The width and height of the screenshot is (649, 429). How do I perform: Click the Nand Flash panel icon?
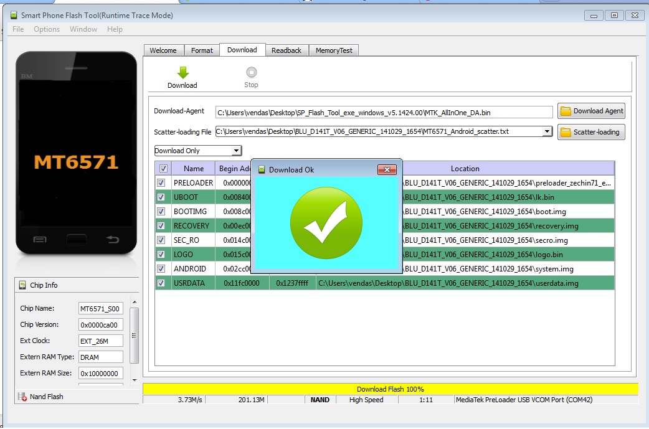[22, 397]
